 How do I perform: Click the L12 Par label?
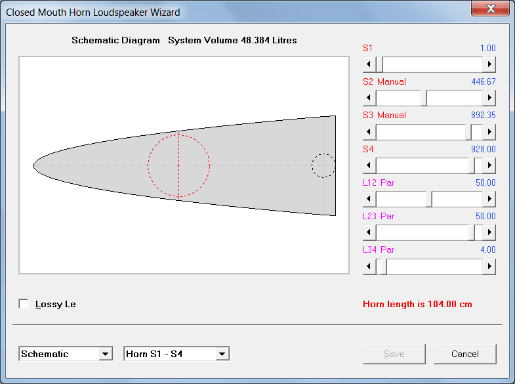379,182
